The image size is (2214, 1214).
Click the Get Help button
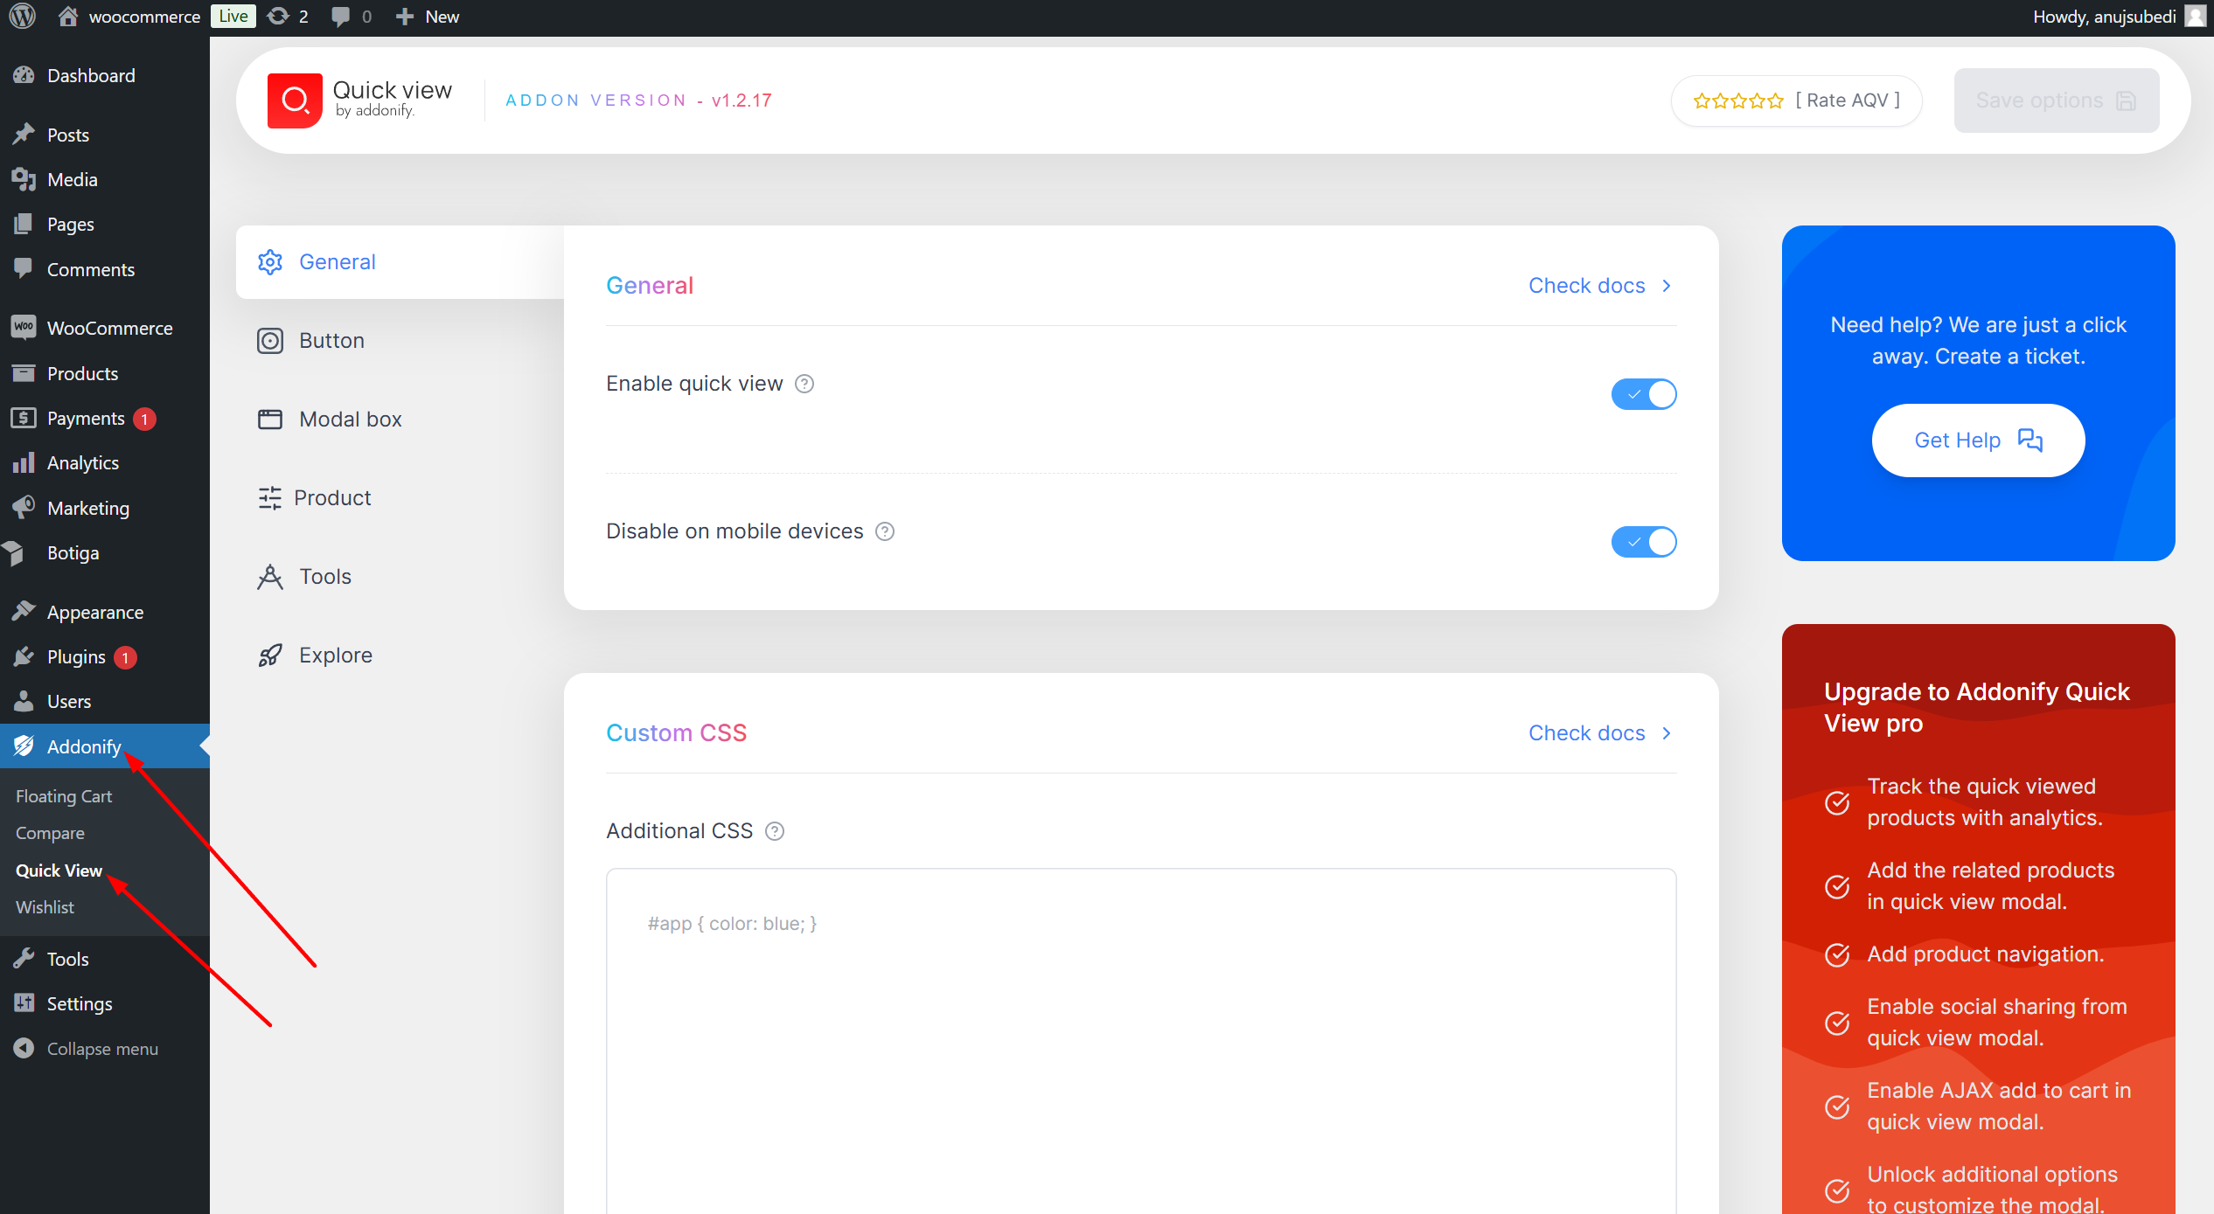[1978, 440]
